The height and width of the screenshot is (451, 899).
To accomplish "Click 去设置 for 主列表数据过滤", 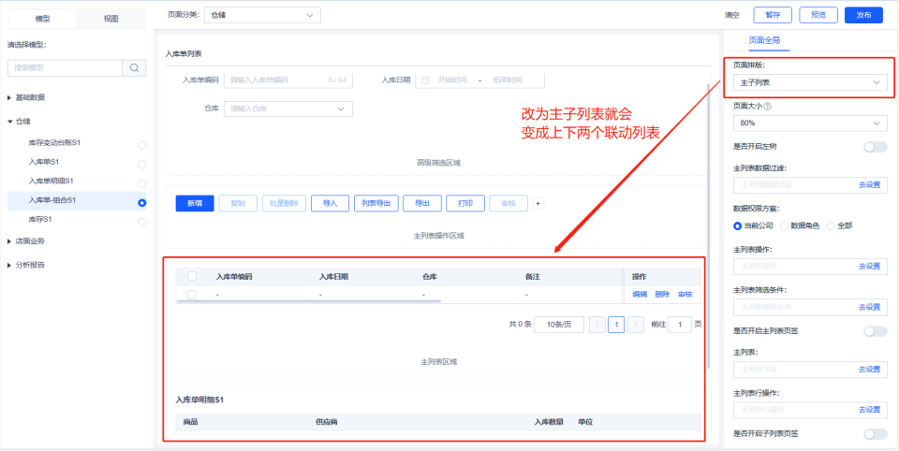I will coord(869,185).
